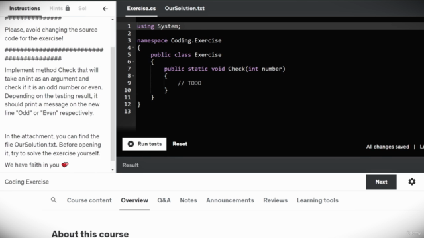This screenshot has width=424, height=238.
Task: View the Announcements tab
Action: click(x=230, y=200)
